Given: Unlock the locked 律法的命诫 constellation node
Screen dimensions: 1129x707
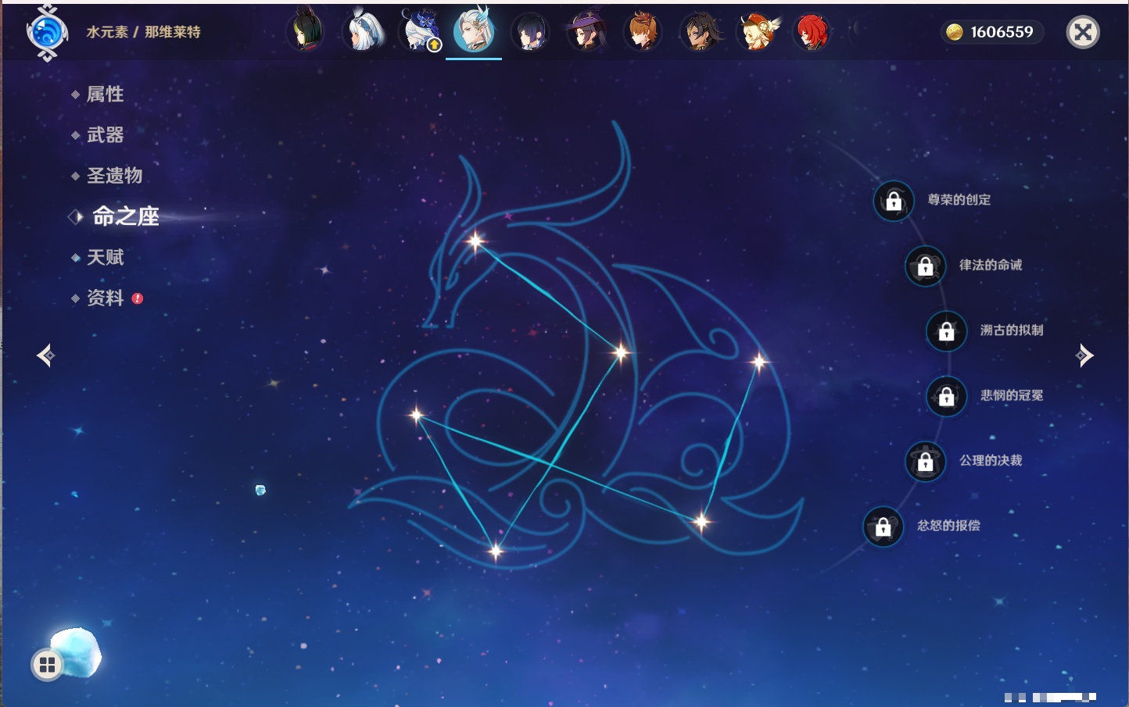Looking at the screenshot, I should [x=925, y=266].
